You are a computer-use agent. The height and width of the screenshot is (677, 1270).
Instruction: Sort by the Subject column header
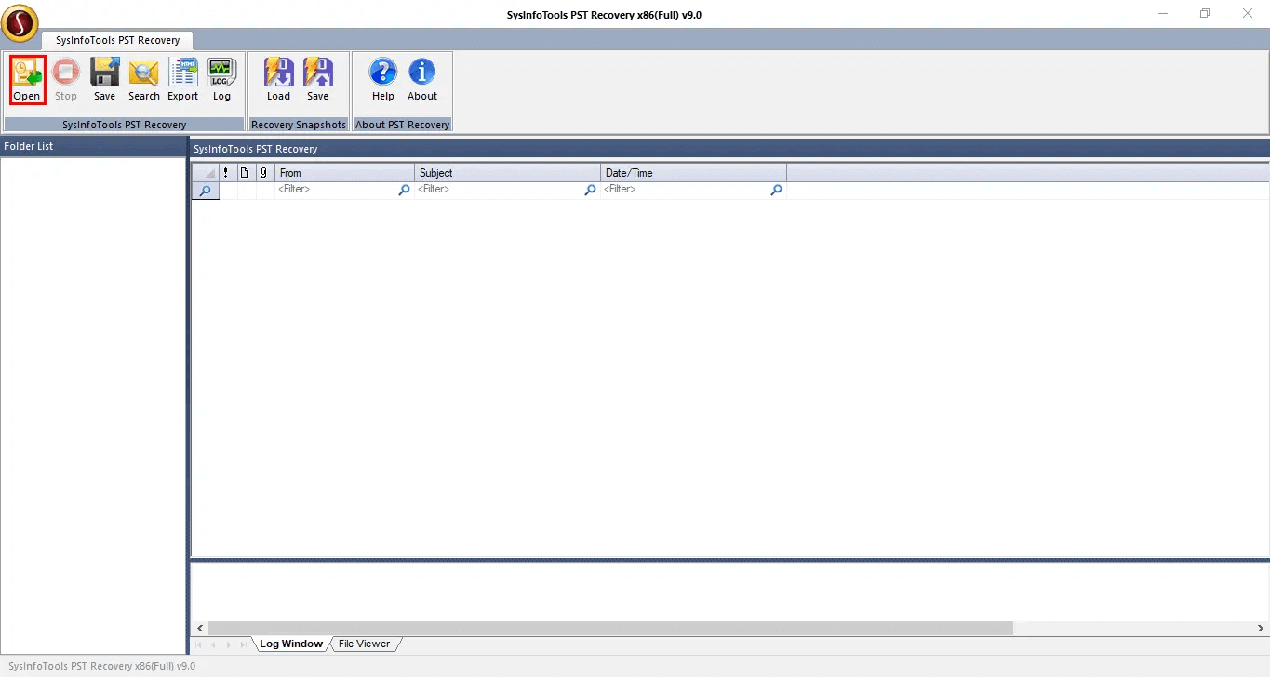tap(507, 173)
